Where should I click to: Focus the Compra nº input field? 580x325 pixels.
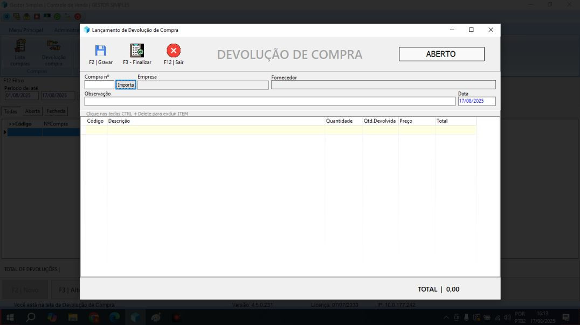(99, 84)
